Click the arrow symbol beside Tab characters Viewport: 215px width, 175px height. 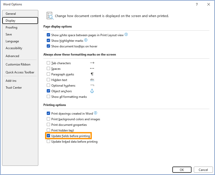(92, 63)
